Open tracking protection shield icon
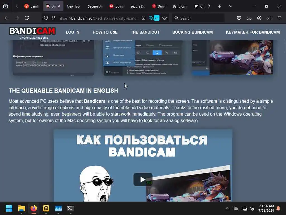The width and height of the screenshot is (286, 215). point(46,18)
